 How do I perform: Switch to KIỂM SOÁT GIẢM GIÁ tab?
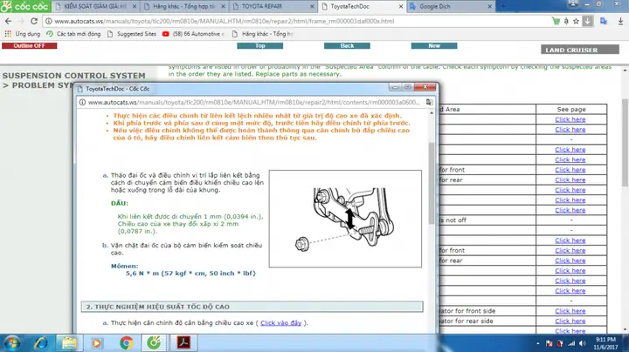click(x=95, y=6)
